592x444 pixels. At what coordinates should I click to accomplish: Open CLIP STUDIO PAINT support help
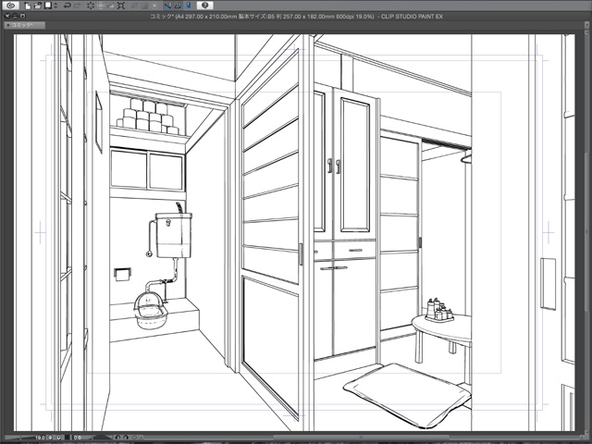(x=205, y=6)
